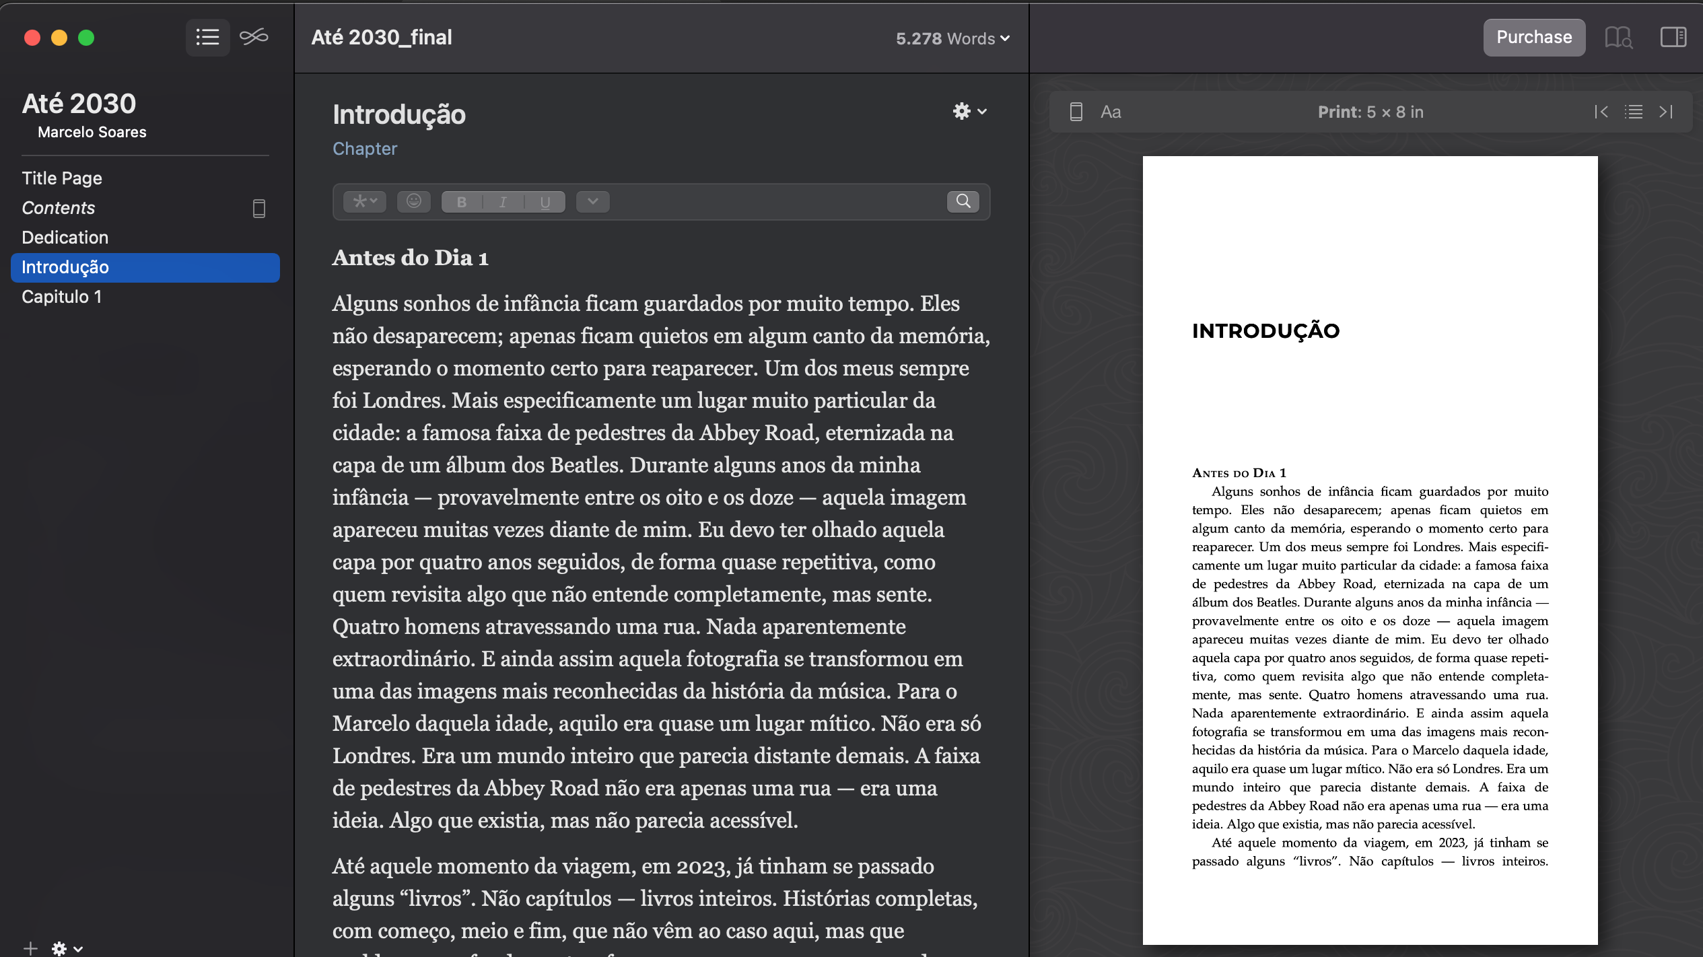Jump to the first preview page
This screenshot has width=1703, height=957.
point(1601,112)
